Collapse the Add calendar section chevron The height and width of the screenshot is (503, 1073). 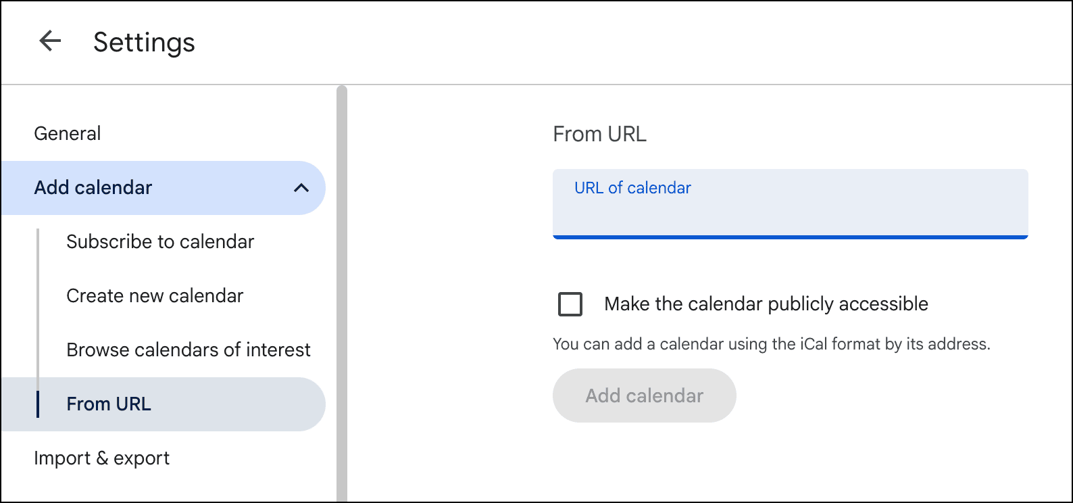click(301, 188)
